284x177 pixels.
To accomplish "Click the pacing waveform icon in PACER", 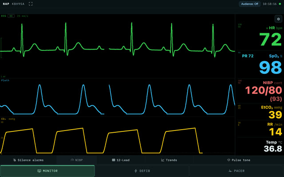I will pos(230,171).
